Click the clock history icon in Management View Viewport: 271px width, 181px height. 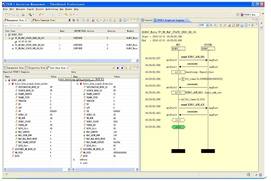pos(125,20)
